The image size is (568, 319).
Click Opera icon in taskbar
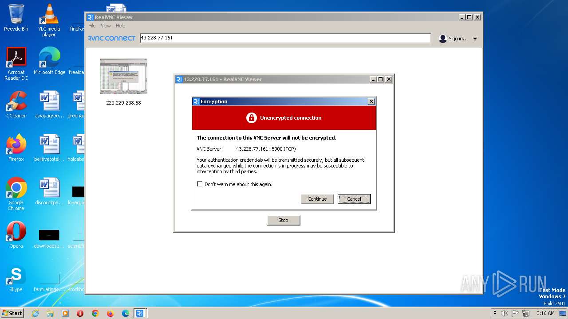tap(80, 313)
